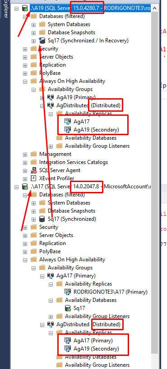The height and width of the screenshot is (369, 167).
Task: Expand Database Snapshots under .\A17 server
Action: click(33, 211)
